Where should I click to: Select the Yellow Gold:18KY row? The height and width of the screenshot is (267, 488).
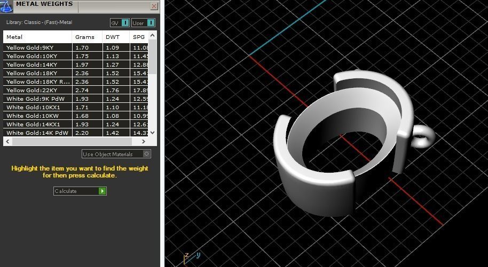point(76,73)
